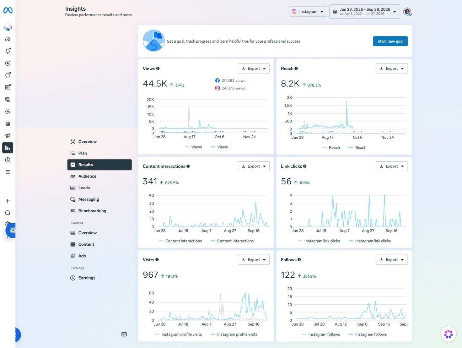
Task: Open the Link clicks Export dropdown
Action: 392,166
